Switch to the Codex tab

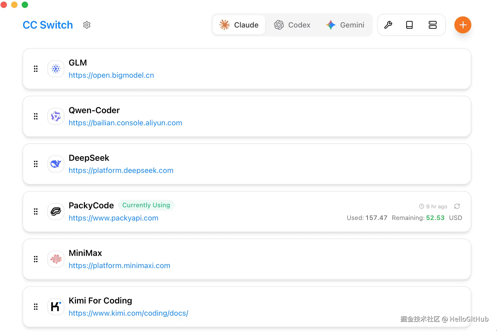[x=292, y=25]
